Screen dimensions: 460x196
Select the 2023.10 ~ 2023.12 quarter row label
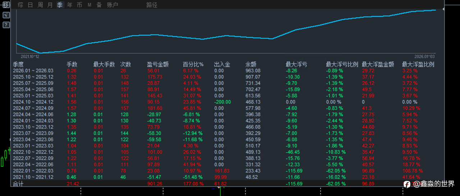click(x=33, y=127)
